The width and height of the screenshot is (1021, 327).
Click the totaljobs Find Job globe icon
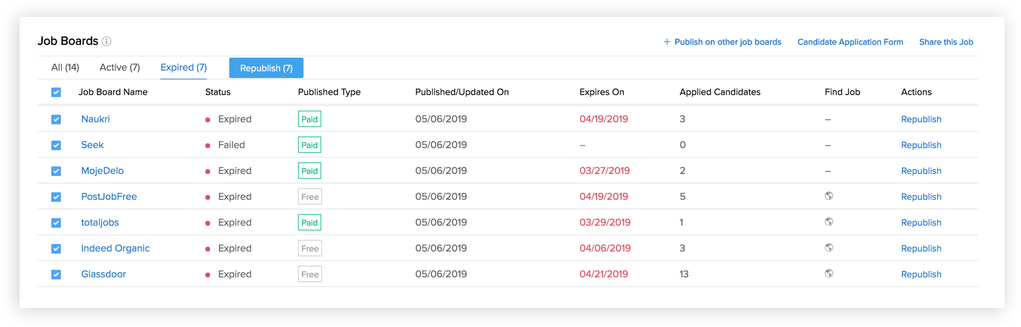[x=829, y=222]
